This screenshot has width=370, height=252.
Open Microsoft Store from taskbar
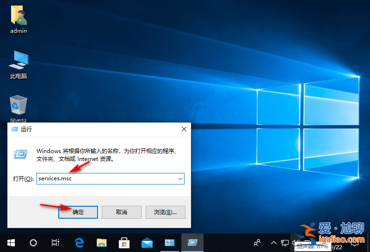(124, 243)
